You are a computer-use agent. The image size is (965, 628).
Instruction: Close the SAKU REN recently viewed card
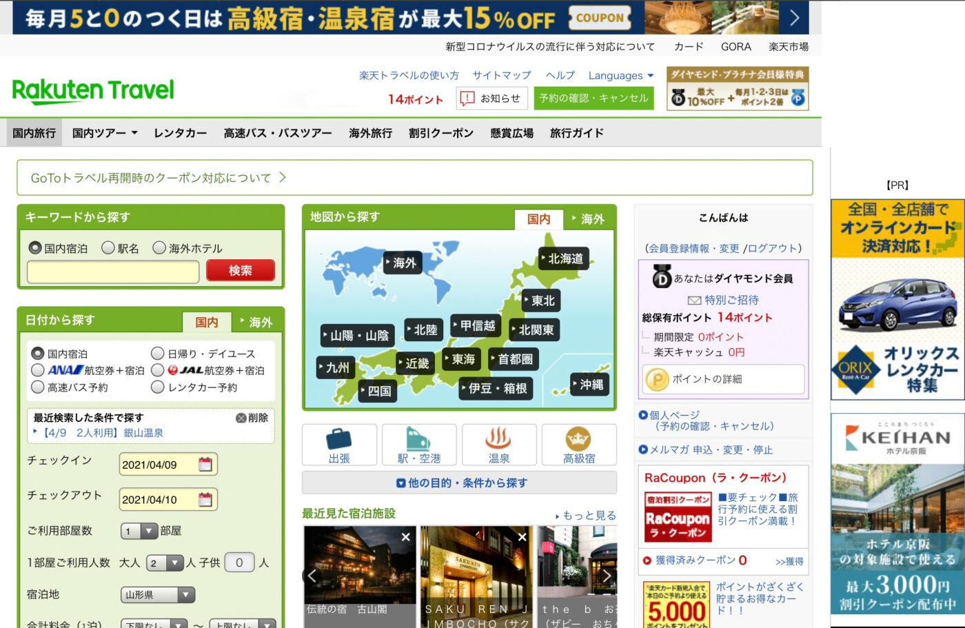click(x=522, y=537)
